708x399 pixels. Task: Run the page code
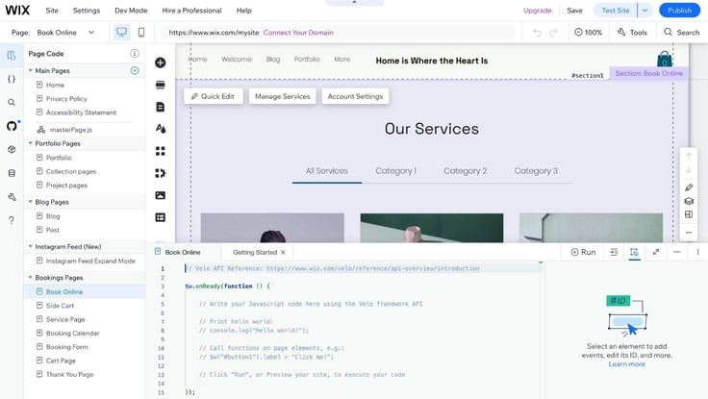583,252
